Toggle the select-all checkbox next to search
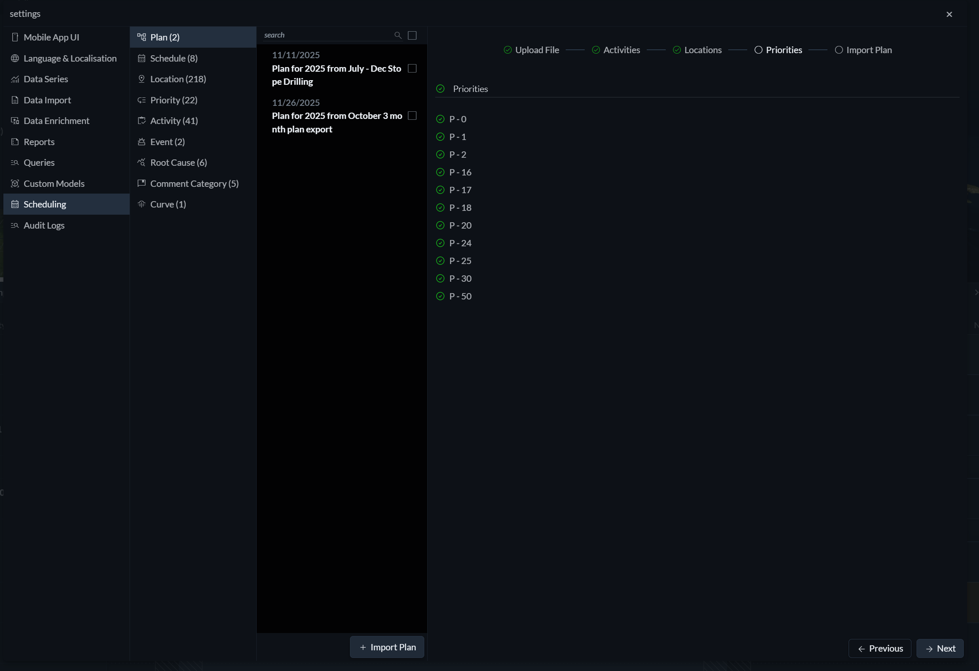 pyautogui.click(x=412, y=35)
